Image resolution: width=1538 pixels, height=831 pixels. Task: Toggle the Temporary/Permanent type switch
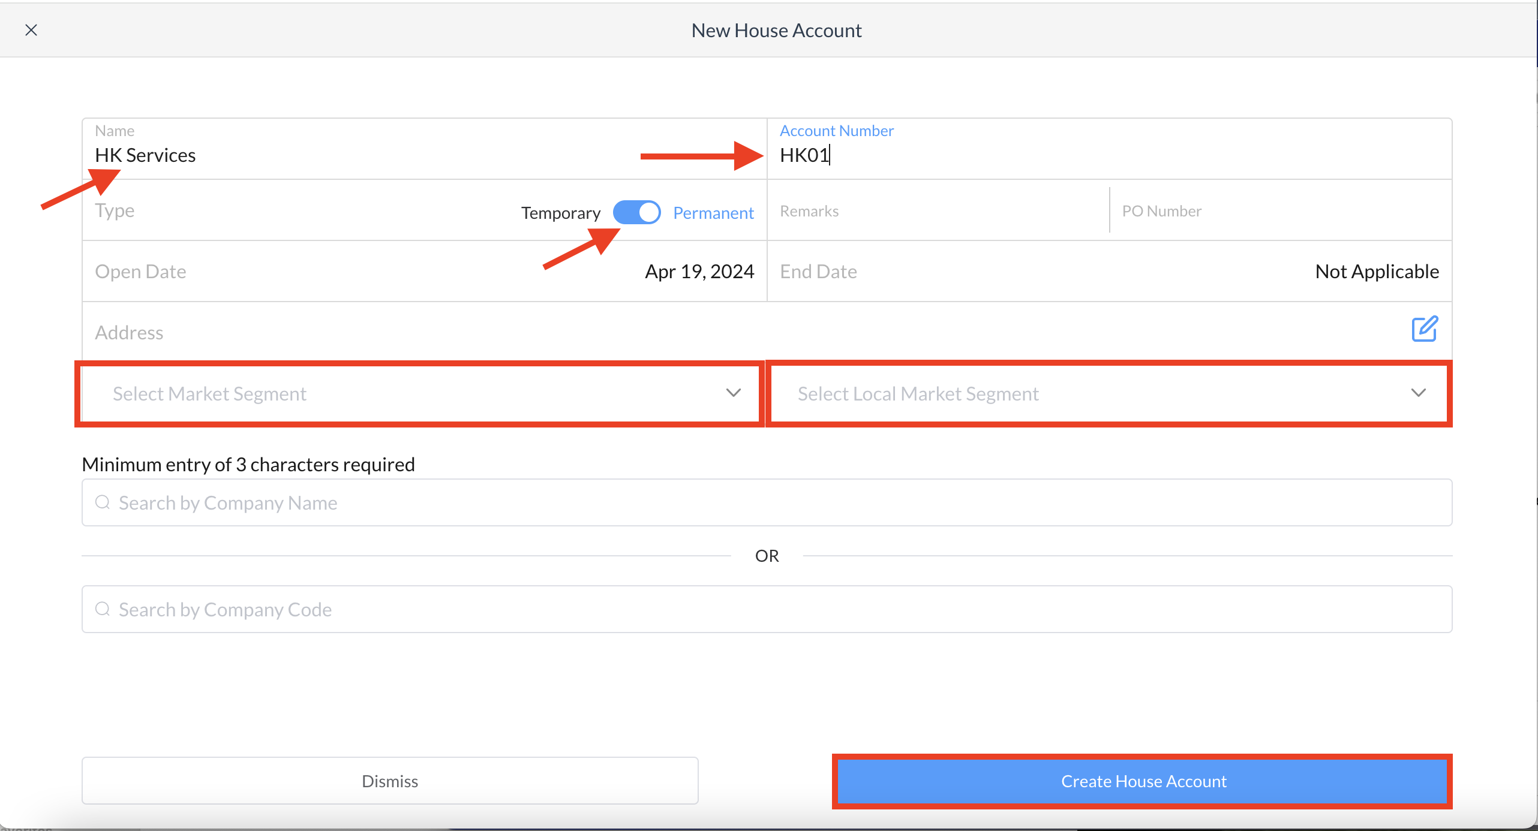[636, 212]
